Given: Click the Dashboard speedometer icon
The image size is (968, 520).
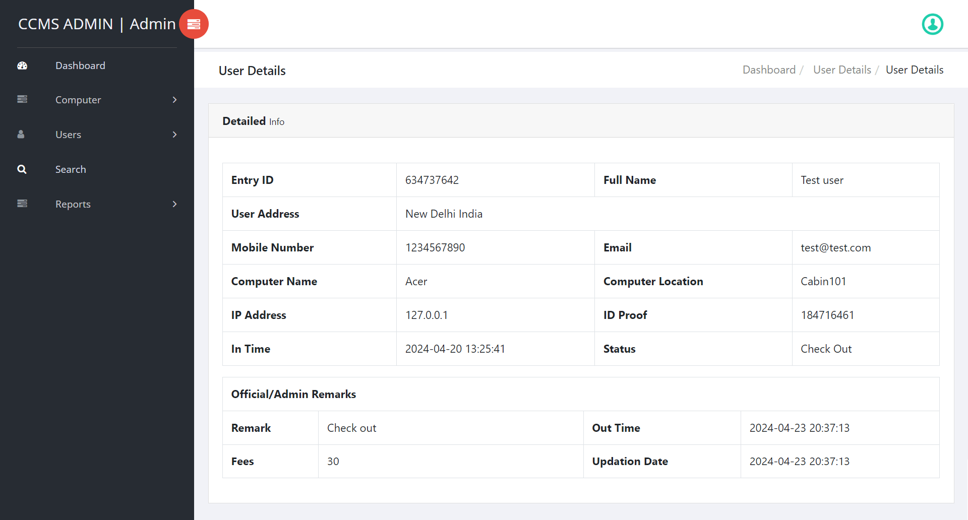Looking at the screenshot, I should click(22, 66).
